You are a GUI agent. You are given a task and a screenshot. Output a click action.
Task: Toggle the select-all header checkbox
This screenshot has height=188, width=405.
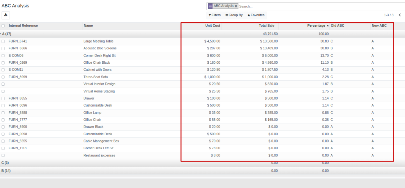(3, 26)
